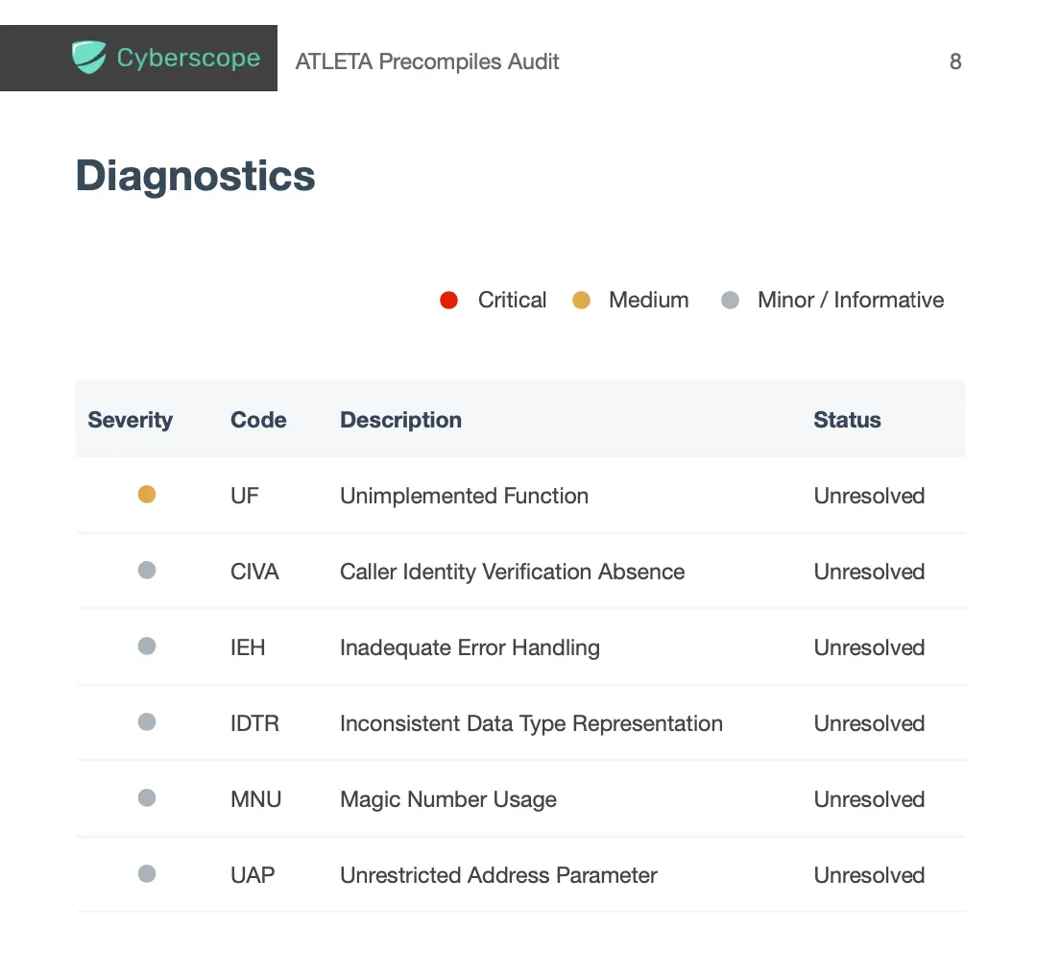Click the grey severity dot in IEH row

tap(147, 646)
